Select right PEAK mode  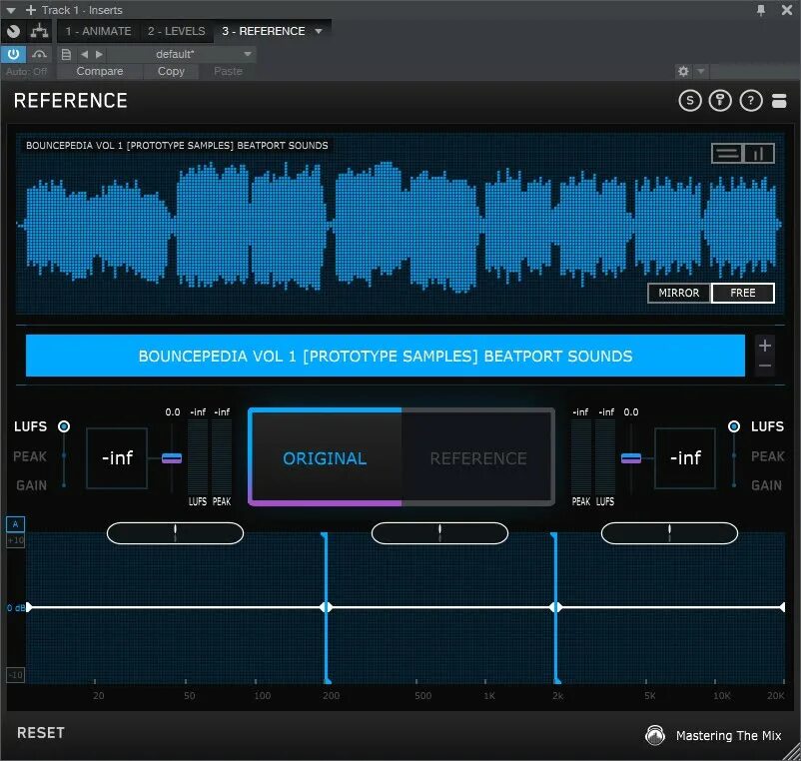tap(767, 456)
